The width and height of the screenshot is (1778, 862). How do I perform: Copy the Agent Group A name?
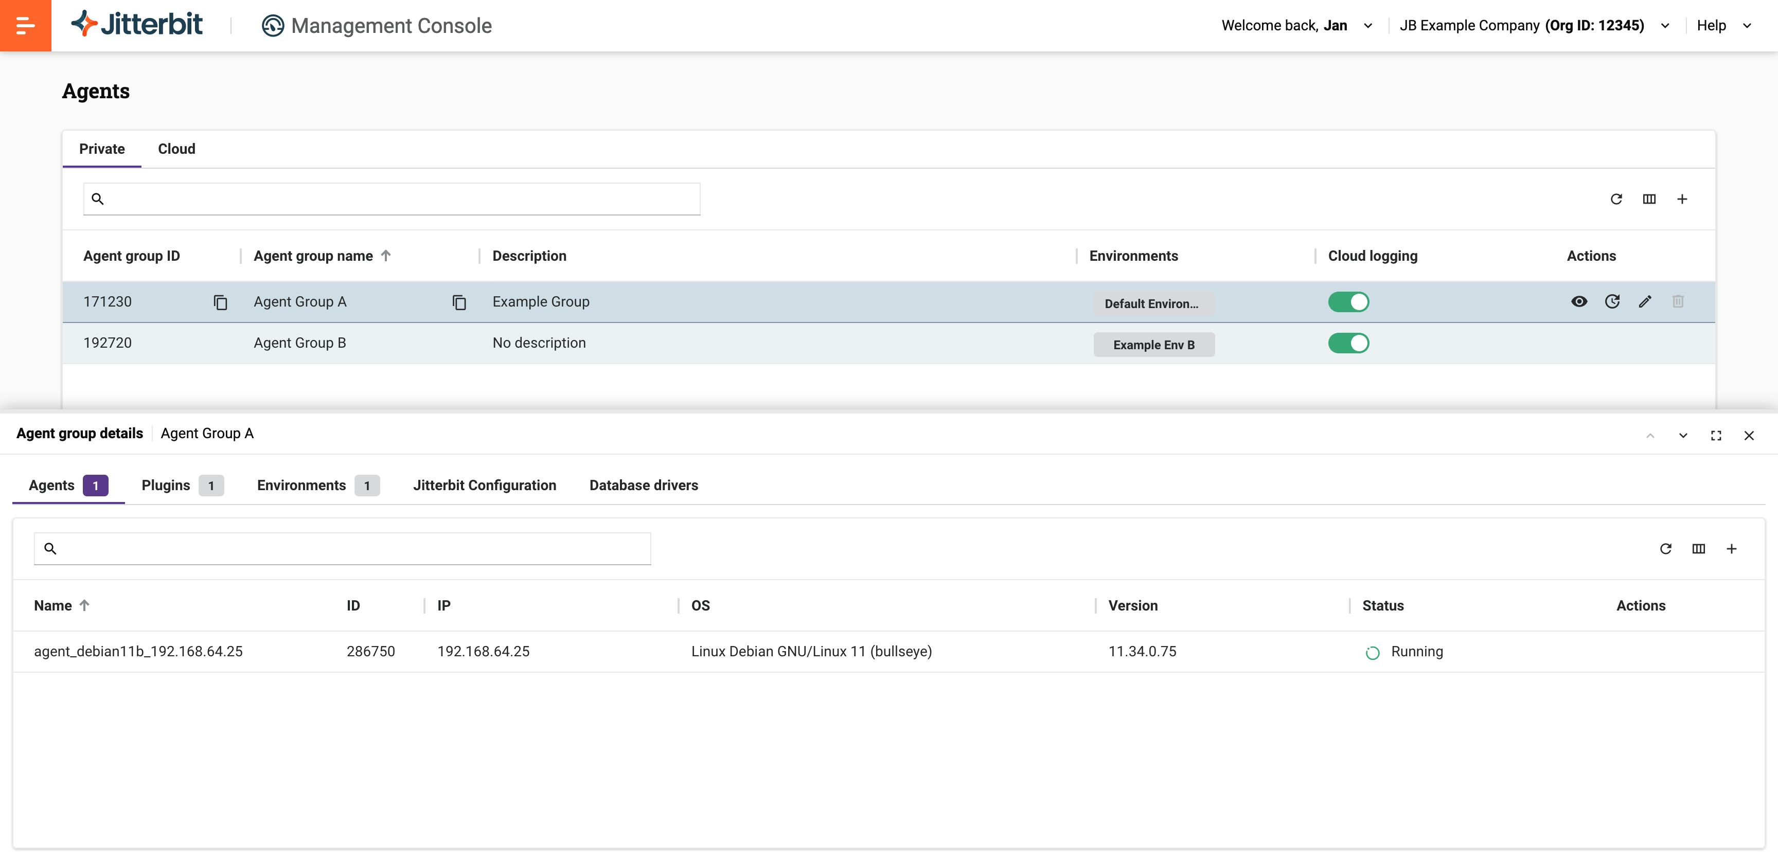[459, 302]
